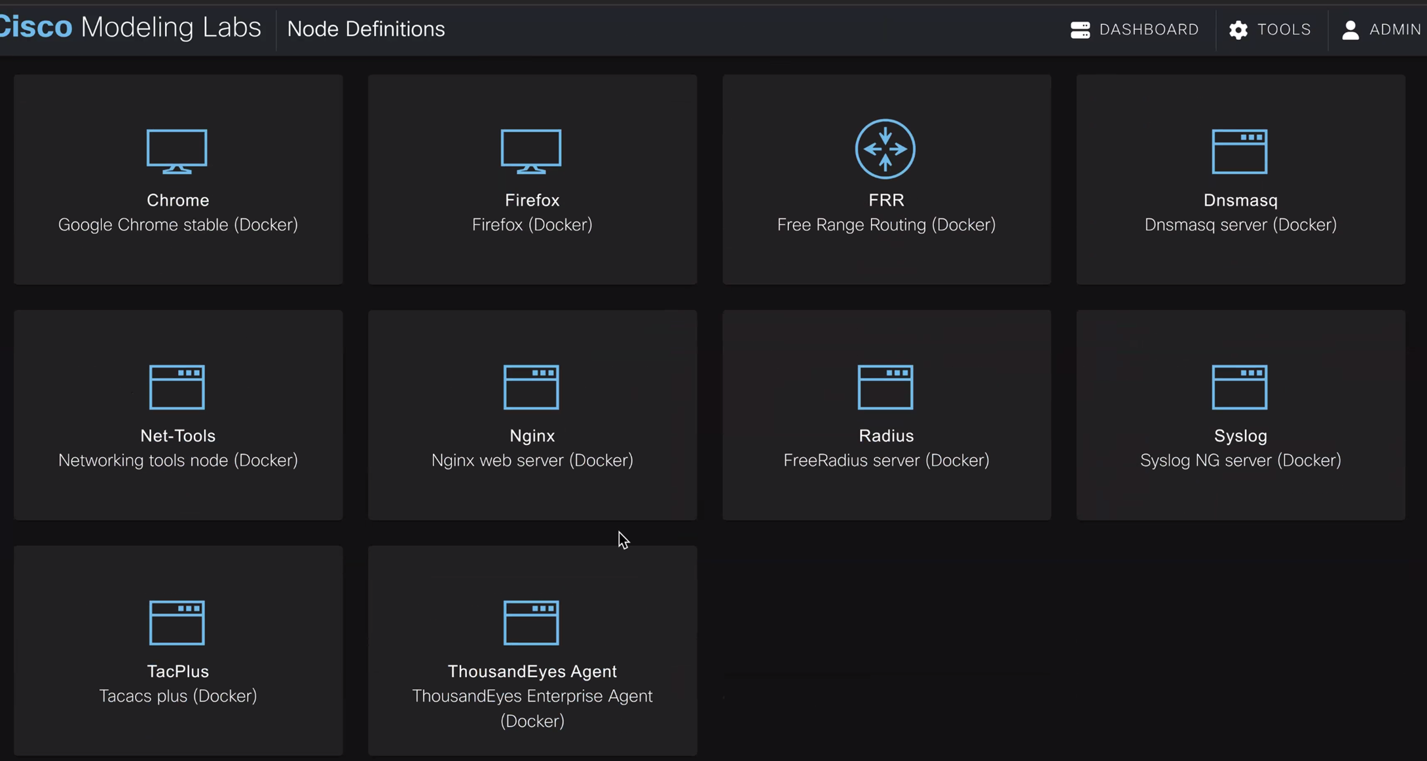The width and height of the screenshot is (1427, 761).
Task: Click the Chrome monitor icon
Action: 177,151
